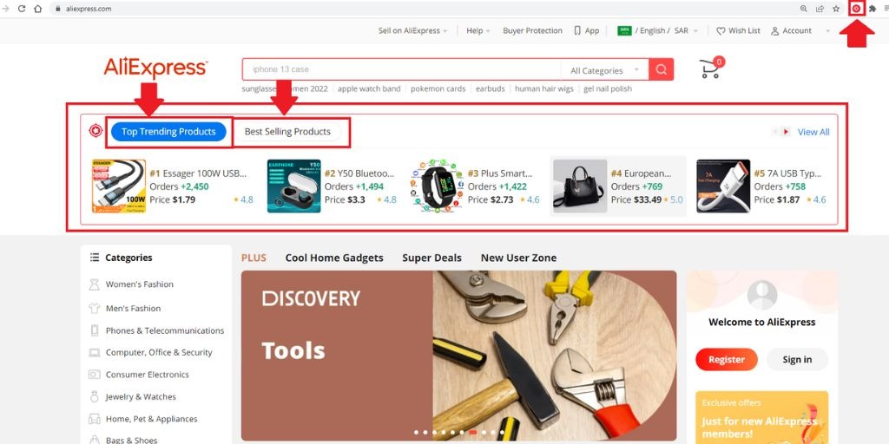This screenshot has width=889, height=444.
Task: Open the shopping cart icon
Action: pyautogui.click(x=710, y=69)
